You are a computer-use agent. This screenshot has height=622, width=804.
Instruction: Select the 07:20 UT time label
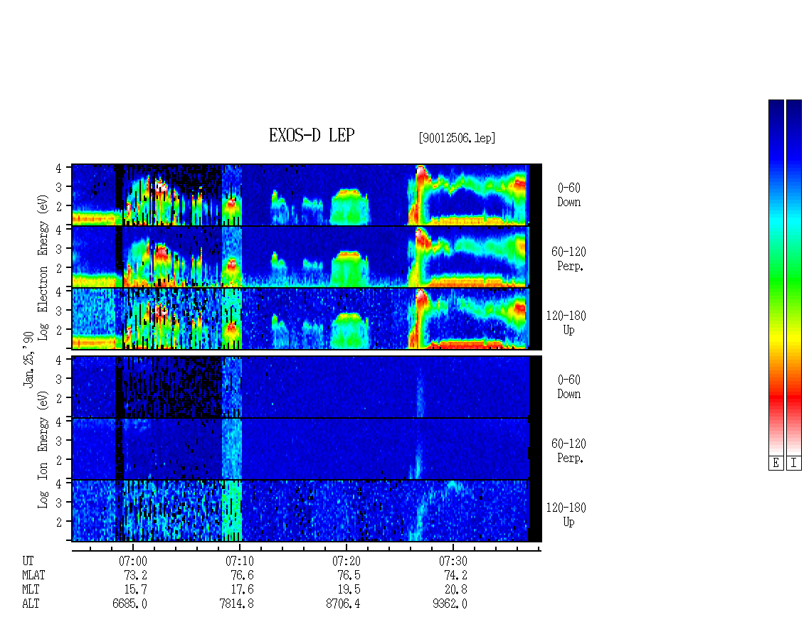(x=346, y=561)
